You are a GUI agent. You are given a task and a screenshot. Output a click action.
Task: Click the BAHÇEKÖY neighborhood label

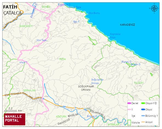pyautogui.click(x=26, y=26)
